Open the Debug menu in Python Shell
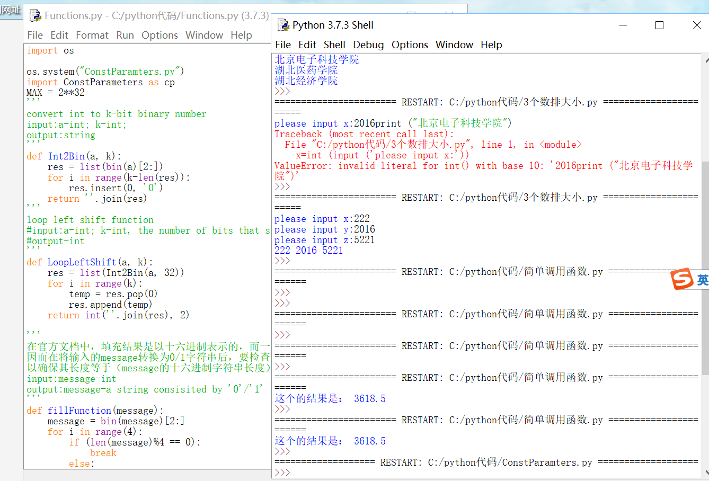 (x=368, y=44)
